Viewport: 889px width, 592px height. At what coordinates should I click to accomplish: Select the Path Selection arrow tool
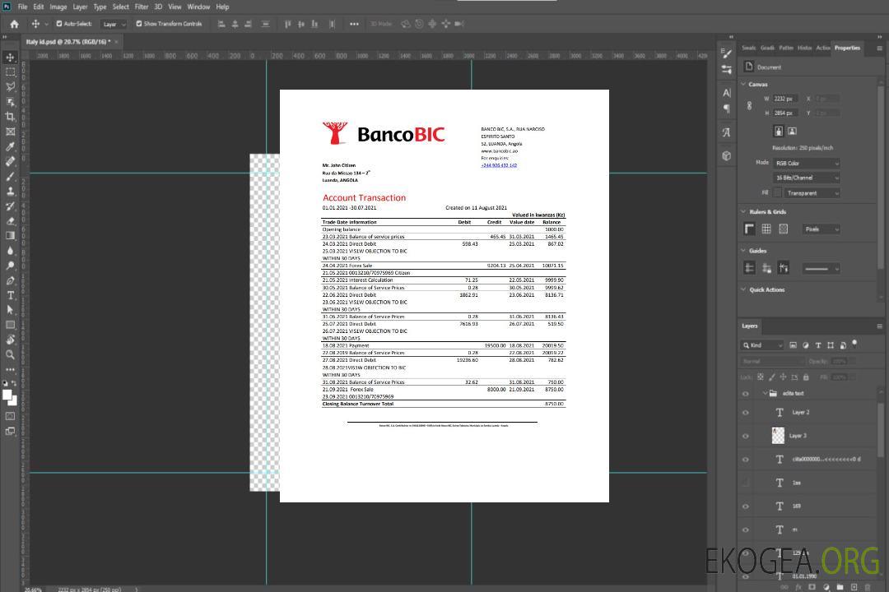[10, 310]
